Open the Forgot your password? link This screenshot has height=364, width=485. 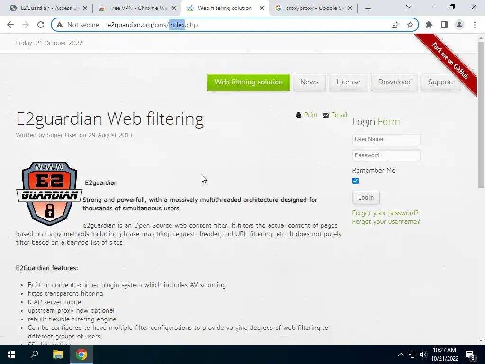386,213
